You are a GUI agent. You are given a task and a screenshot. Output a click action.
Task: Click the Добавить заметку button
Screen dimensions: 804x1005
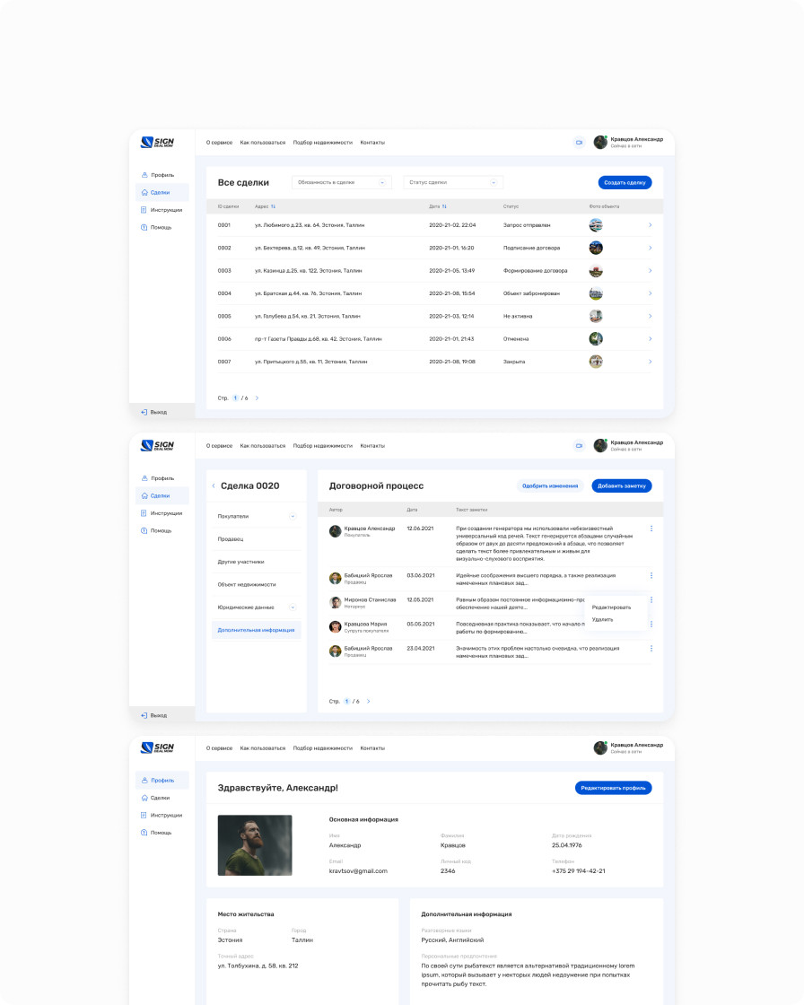(622, 485)
